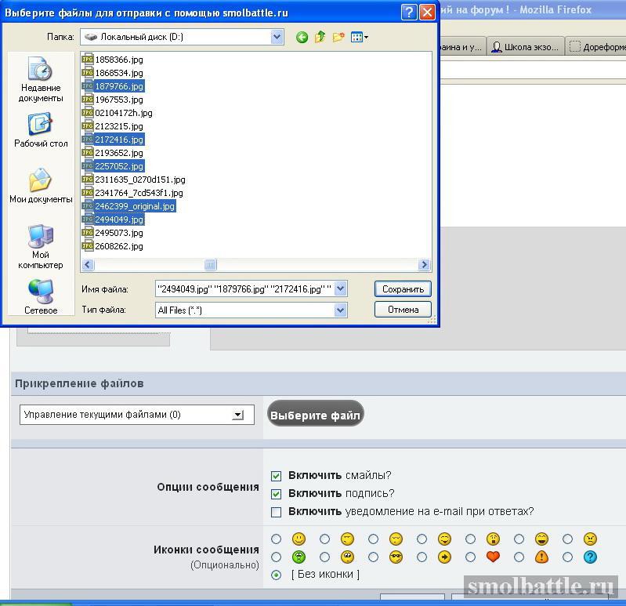This screenshot has width=626, height=606.
Task: Select file 2495073.jpg in the list
Action: pyautogui.click(x=113, y=233)
